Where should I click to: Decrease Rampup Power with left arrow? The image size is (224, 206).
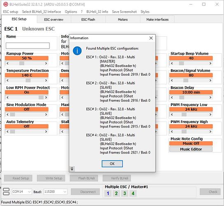(7, 63)
